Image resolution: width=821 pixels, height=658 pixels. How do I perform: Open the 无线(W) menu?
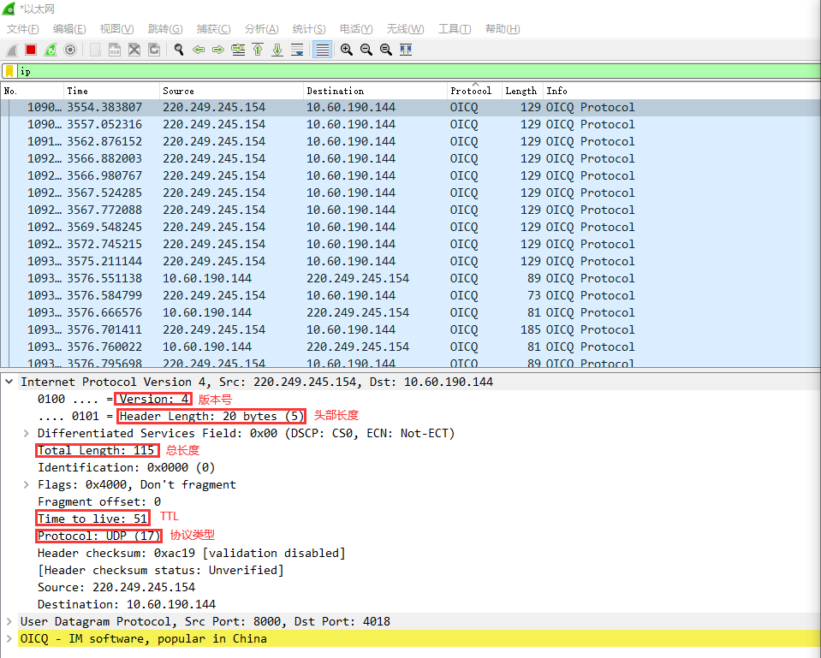pos(405,29)
